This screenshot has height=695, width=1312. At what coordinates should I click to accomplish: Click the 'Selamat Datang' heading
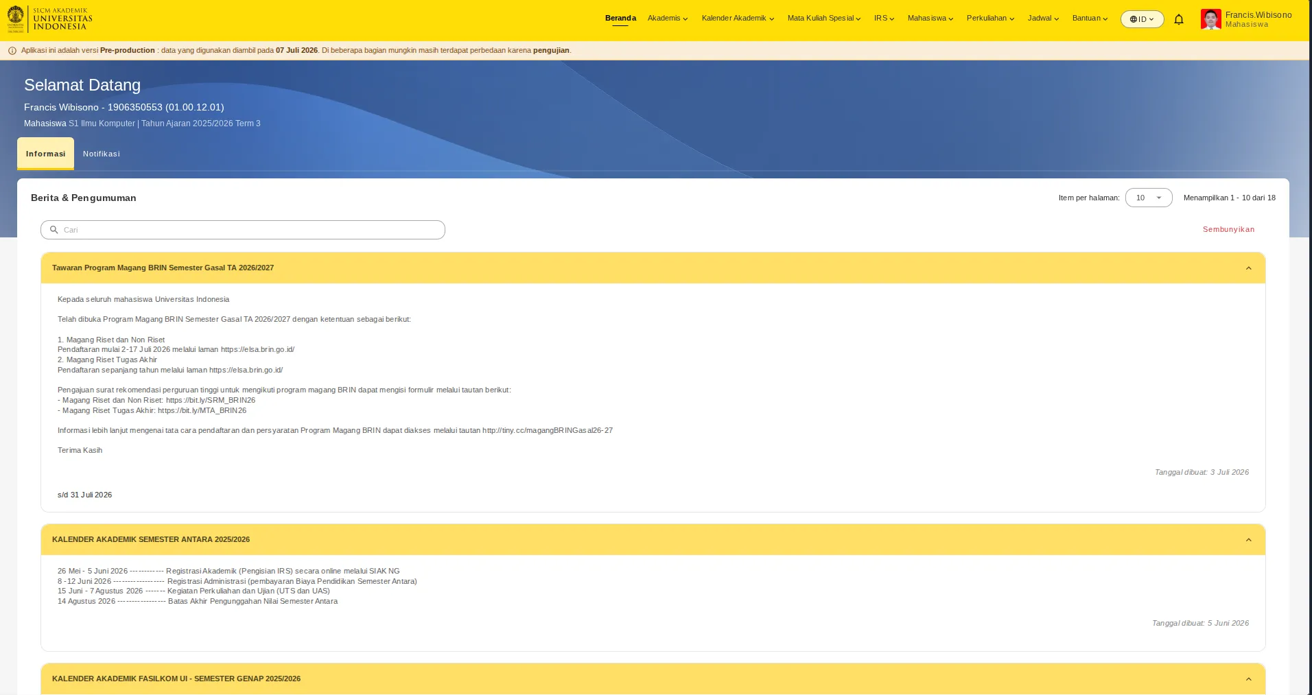click(82, 85)
